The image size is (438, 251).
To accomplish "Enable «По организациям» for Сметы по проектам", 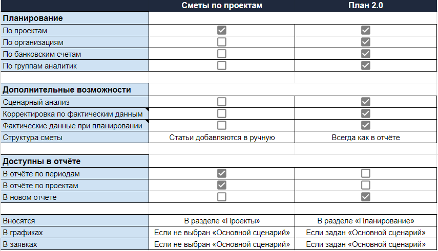I will [x=222, y=42].
